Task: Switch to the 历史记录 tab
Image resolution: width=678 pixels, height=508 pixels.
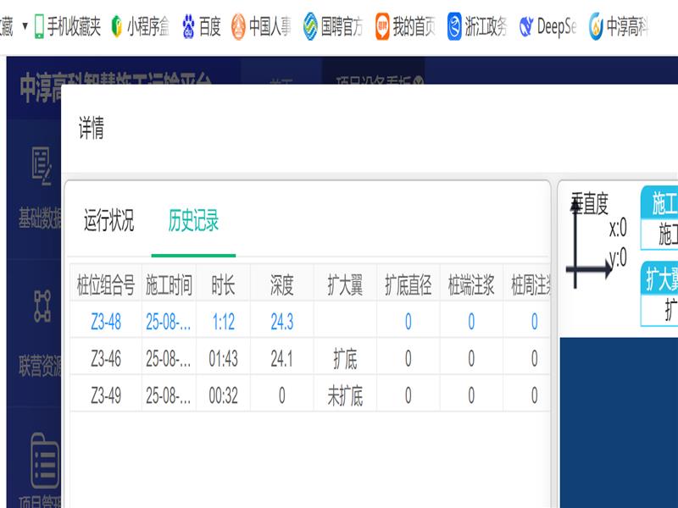Action: pos(193,222)
